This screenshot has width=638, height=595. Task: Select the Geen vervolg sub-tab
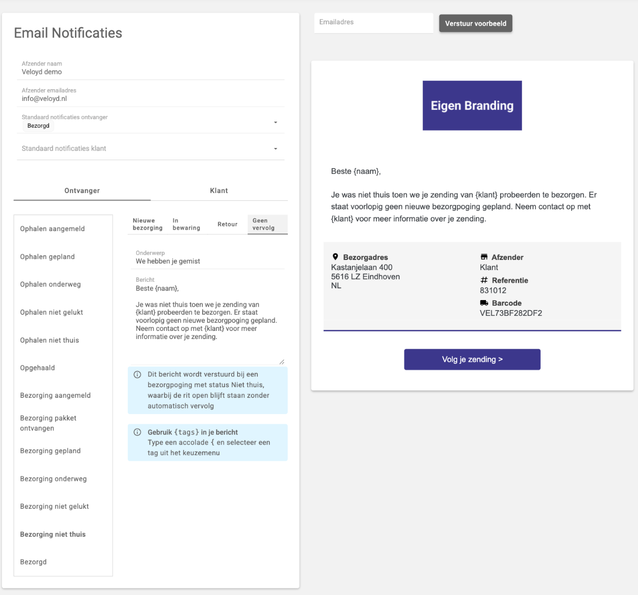click(267, 224)
